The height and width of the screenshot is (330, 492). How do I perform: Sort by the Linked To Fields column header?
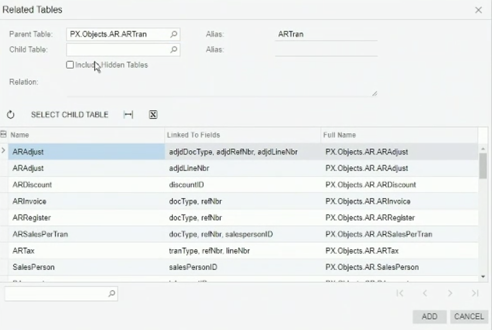tap(242, 135)
